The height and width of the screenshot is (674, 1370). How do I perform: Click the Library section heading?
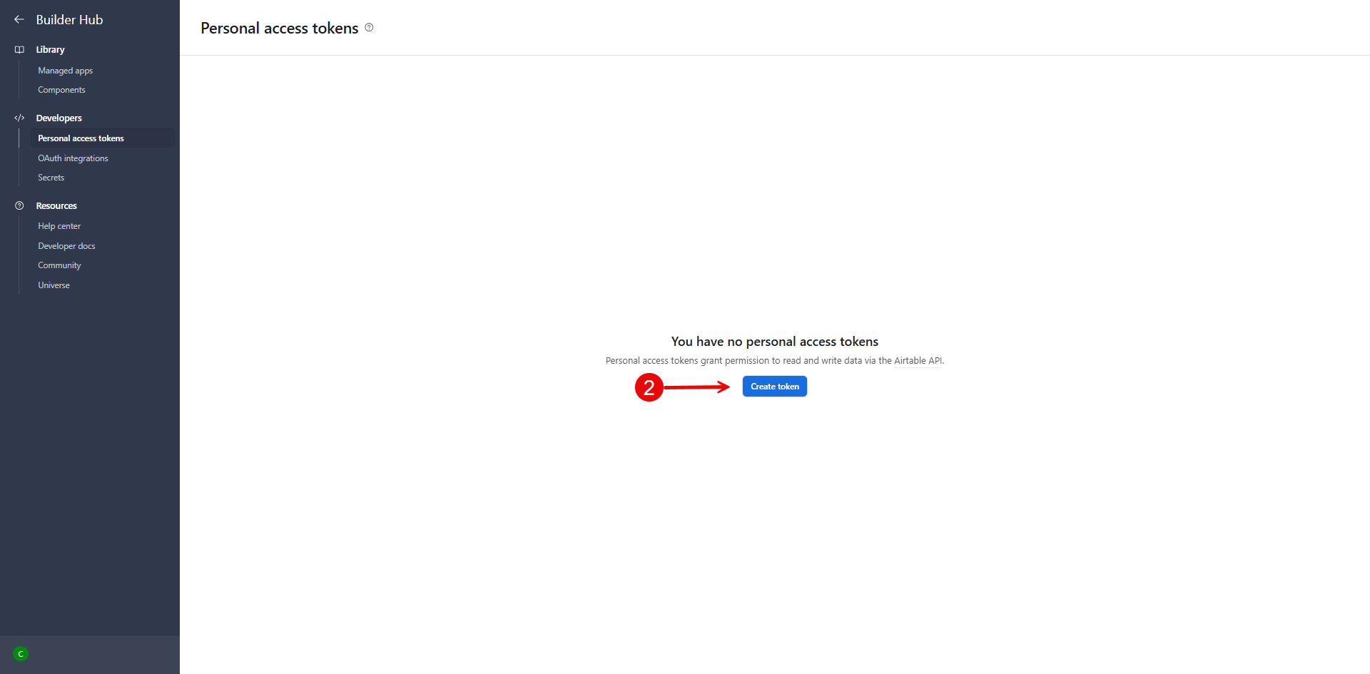(x=50, y=50)
